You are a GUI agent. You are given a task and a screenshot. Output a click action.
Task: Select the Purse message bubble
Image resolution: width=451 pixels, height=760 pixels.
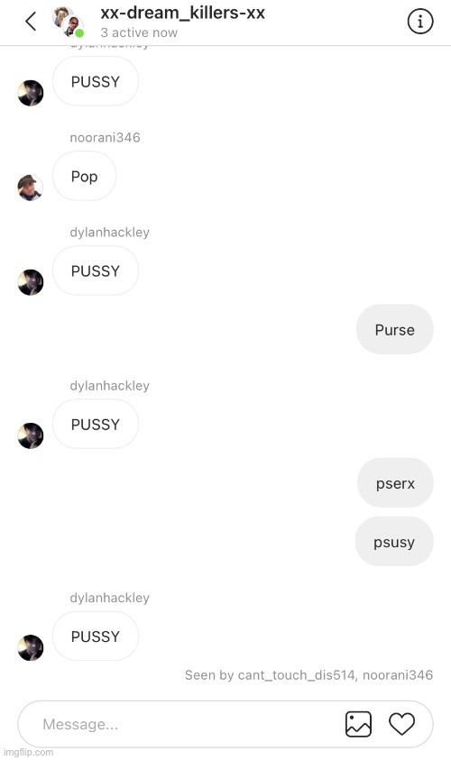pos(395,330)
